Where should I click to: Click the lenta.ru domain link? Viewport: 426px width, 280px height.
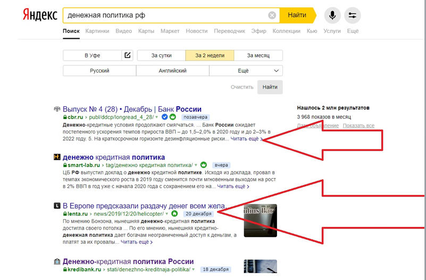[78, 214]
